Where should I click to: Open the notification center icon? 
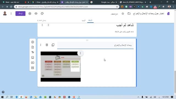(172, 97)
